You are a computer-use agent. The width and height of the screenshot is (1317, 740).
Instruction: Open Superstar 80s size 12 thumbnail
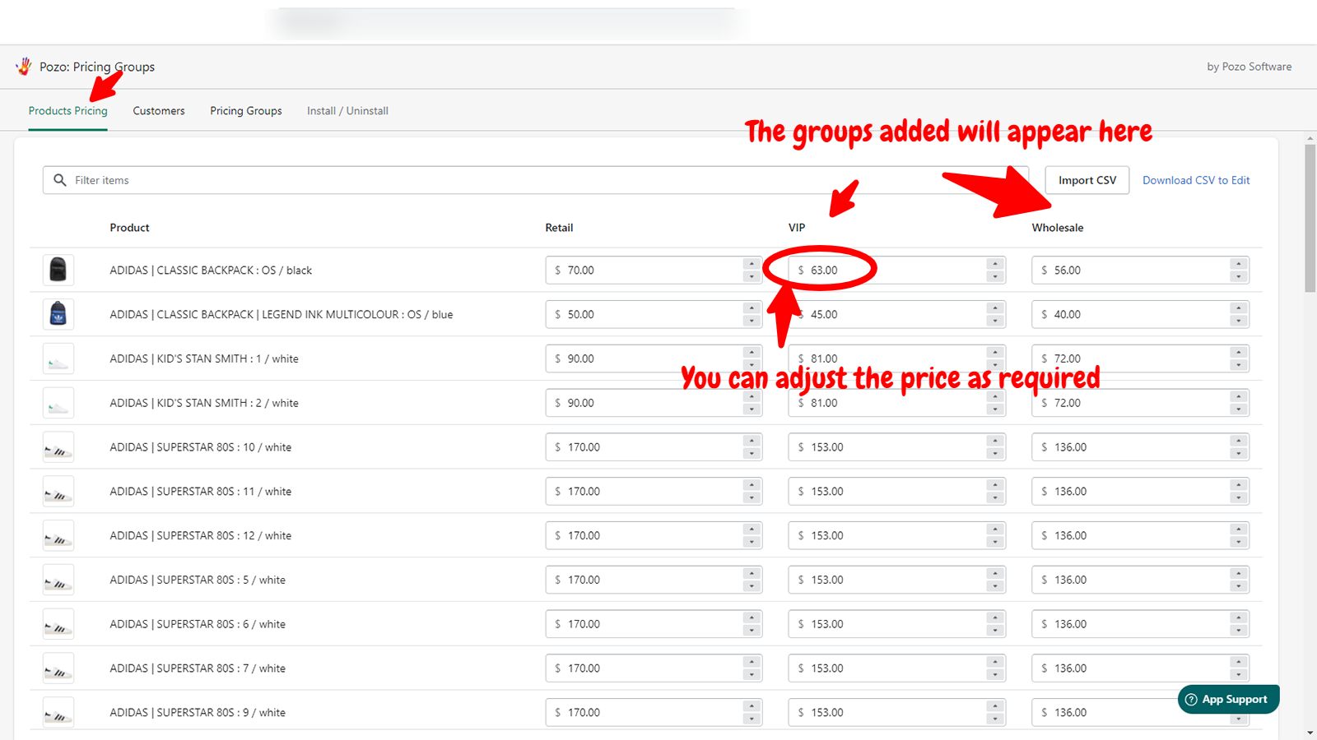pos(58,535)
